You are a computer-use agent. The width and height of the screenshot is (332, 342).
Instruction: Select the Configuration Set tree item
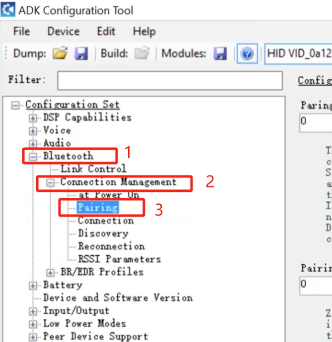(72, 105)
